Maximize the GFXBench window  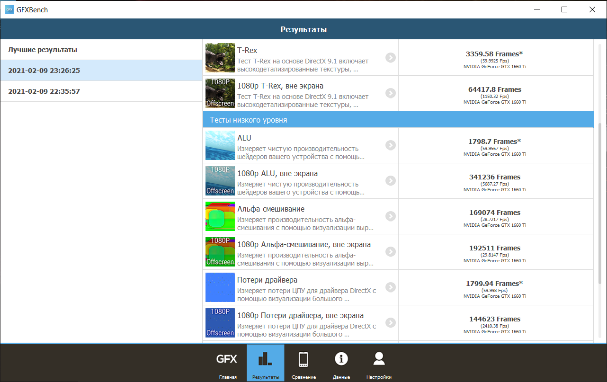(564, 9)
